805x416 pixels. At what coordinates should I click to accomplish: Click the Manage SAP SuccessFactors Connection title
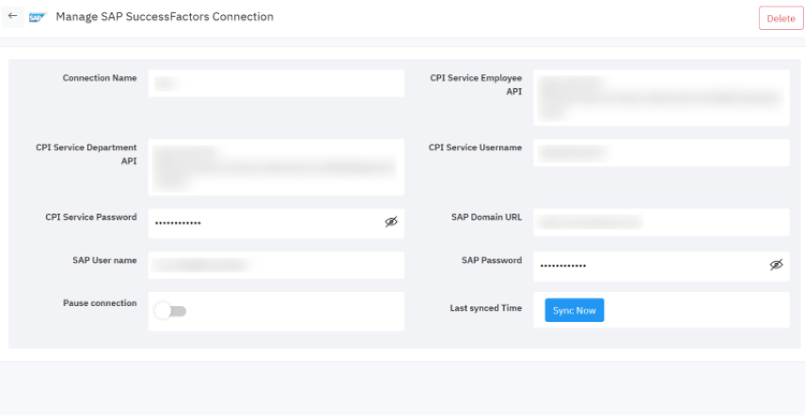165,17
